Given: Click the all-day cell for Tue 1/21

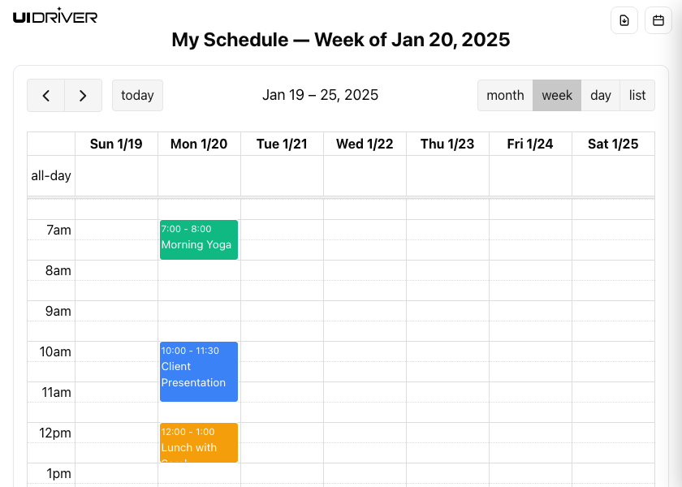Looking at the screenshot, I should click(282, 175).
